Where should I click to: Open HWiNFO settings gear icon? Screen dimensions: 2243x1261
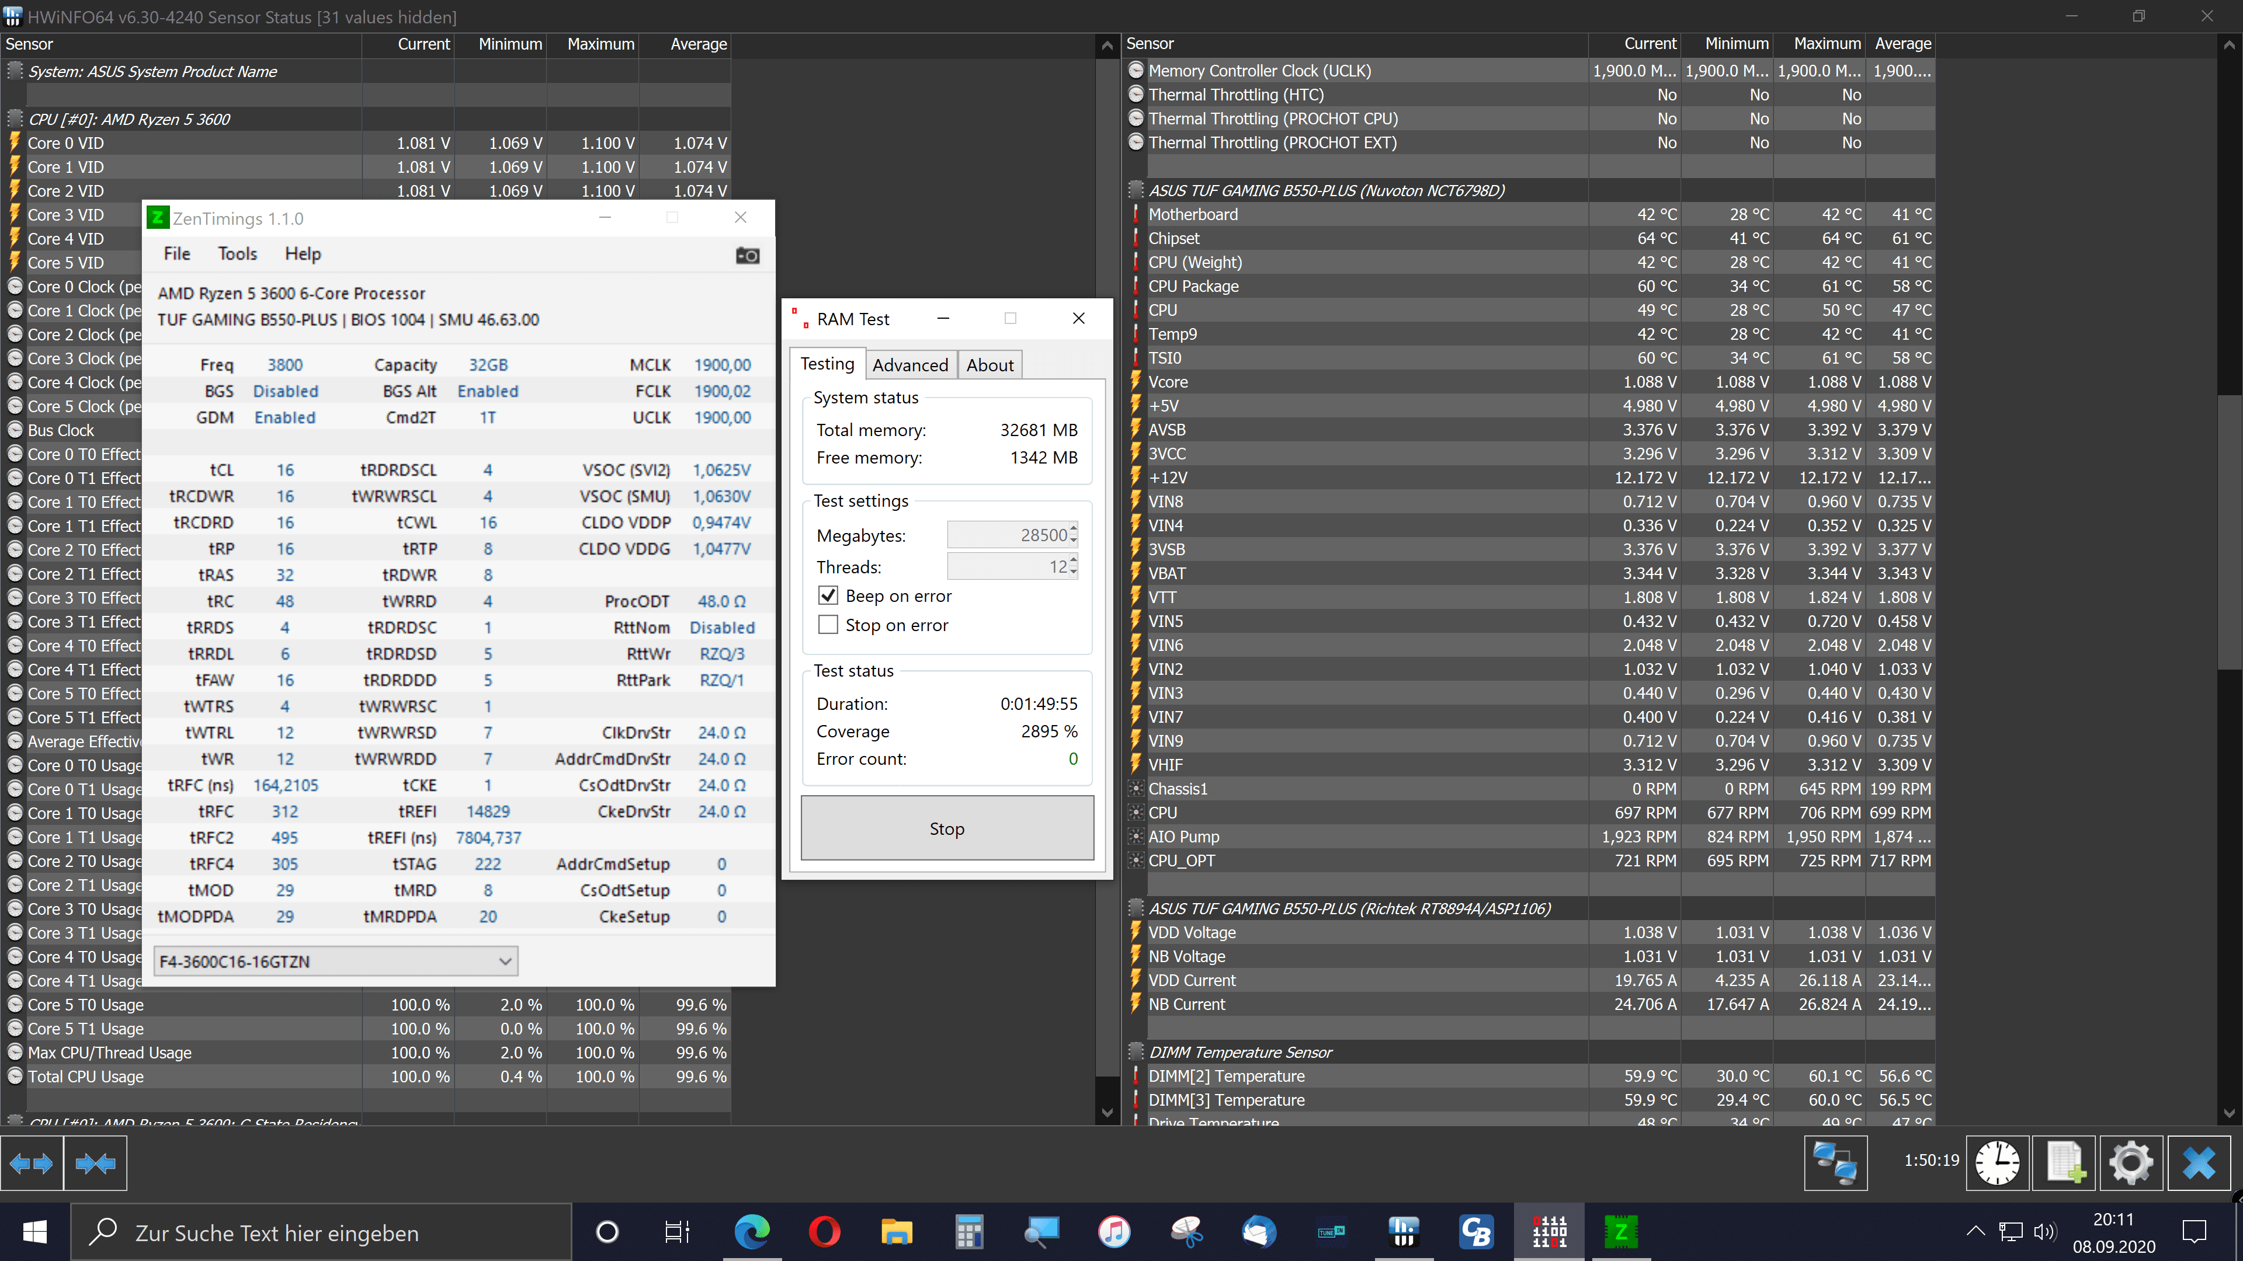(2131, 1163)
